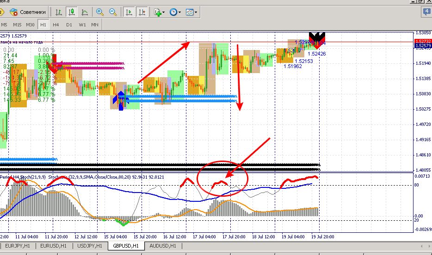Select the M15 timeframe
The image size is (432, 255).
click(17, 25)
